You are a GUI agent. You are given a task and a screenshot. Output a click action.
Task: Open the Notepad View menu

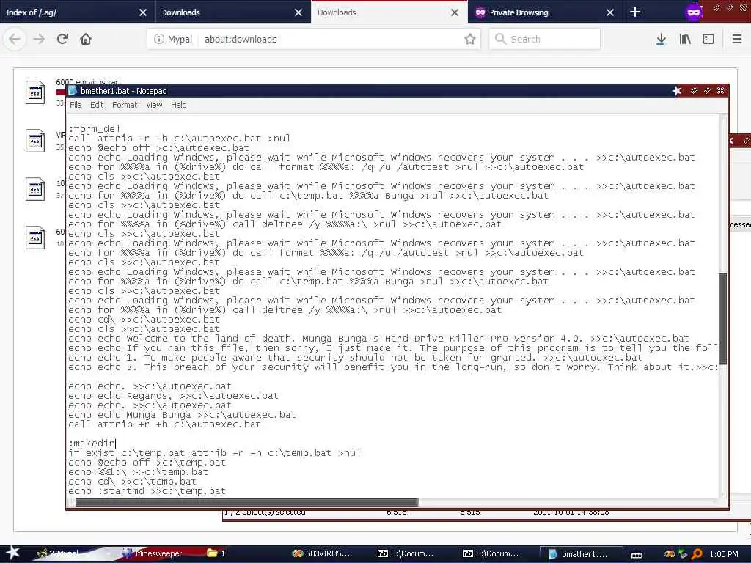[x=154, y=105]
